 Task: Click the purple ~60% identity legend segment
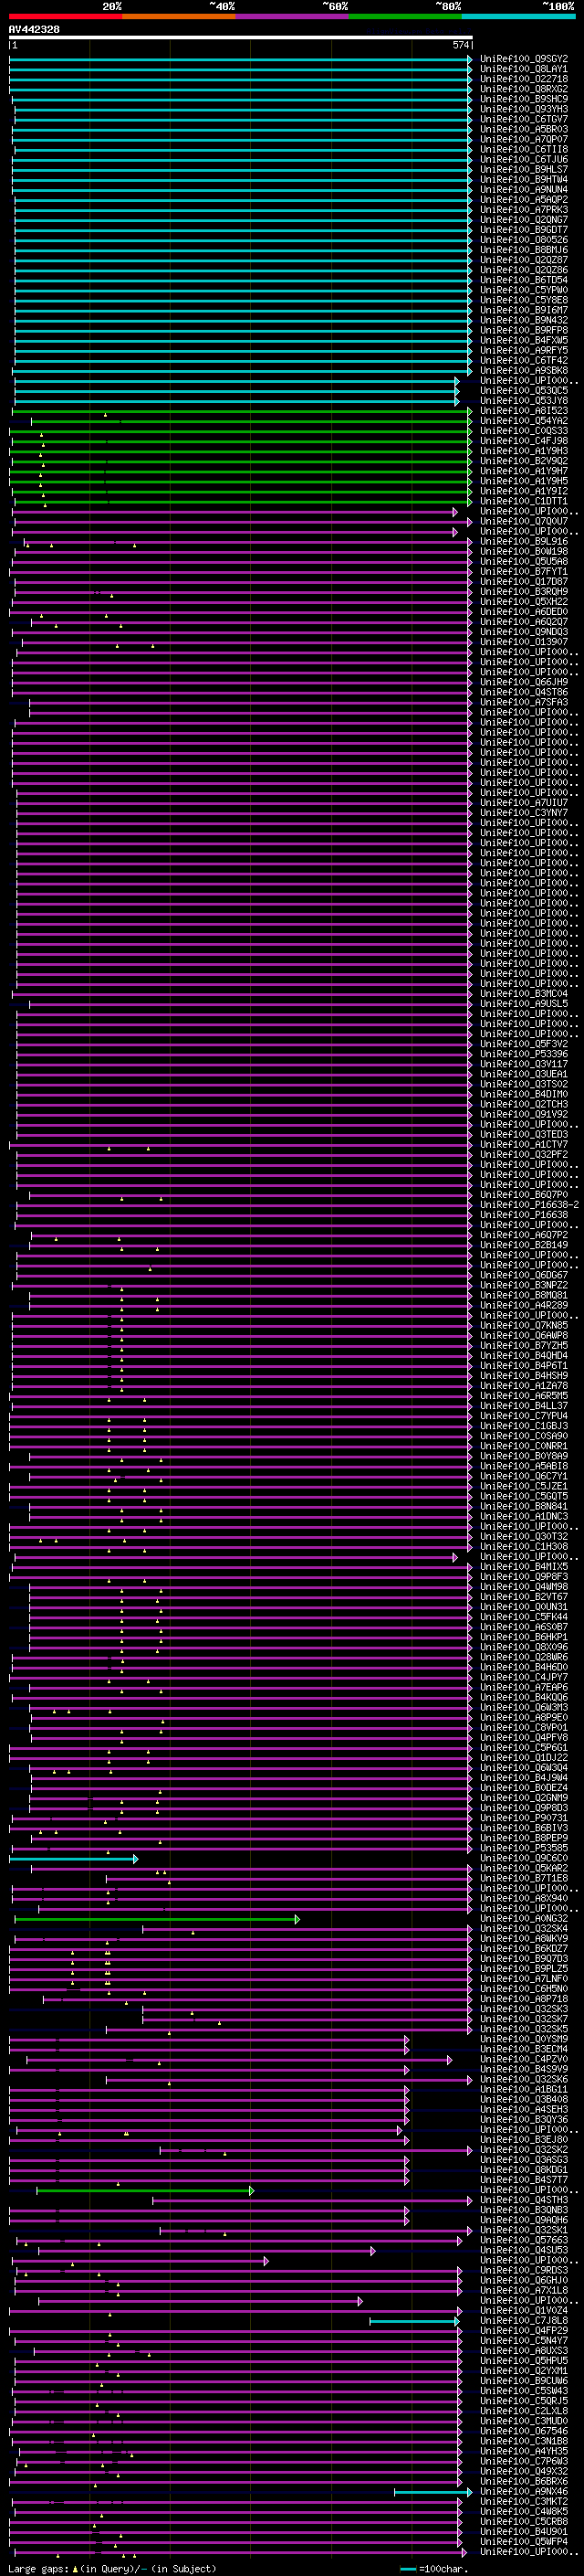291,16
